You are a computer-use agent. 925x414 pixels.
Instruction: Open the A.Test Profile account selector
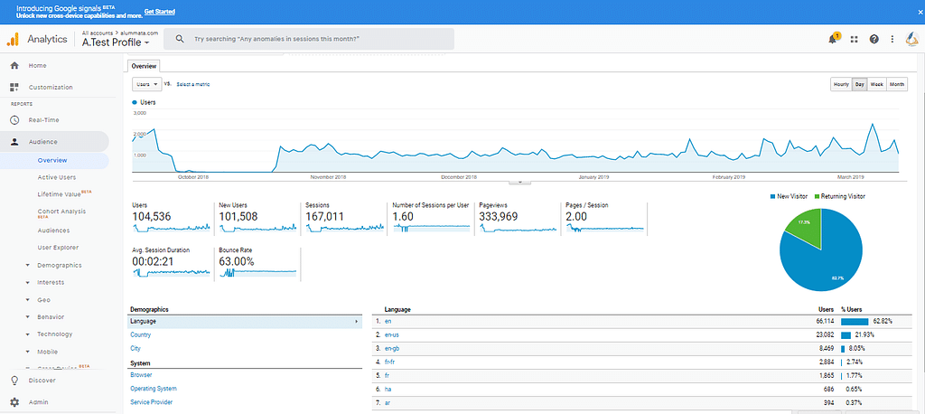[116, 42]
